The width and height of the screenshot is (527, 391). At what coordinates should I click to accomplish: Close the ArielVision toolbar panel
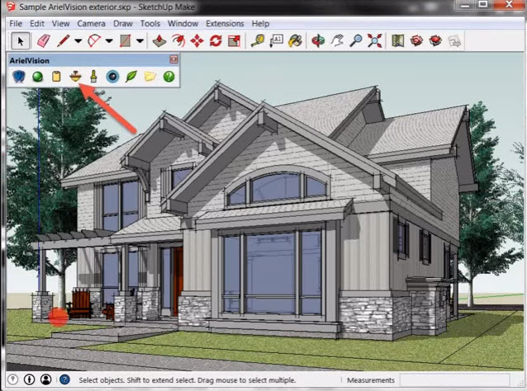[x=173, y=59]
